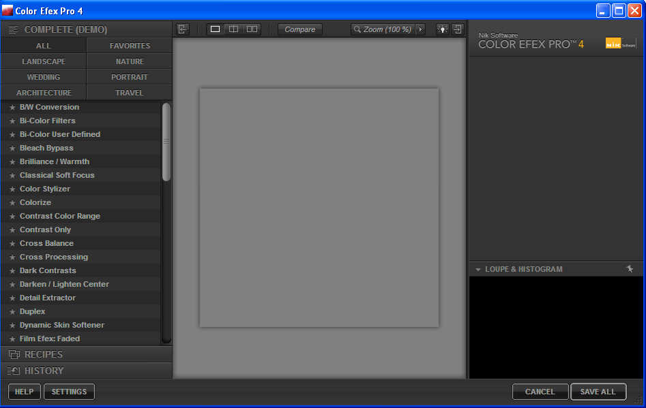This screenshot has height=408, width=646.
Task: Select the Brilliance / Warmth filter
Action: pyautogui.click(x=80, y=161)
